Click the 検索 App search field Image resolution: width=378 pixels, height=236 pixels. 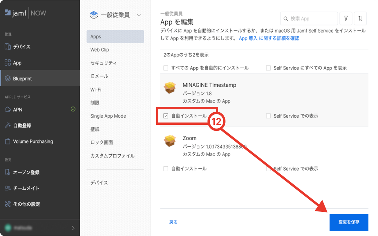(x=309, y=18)
